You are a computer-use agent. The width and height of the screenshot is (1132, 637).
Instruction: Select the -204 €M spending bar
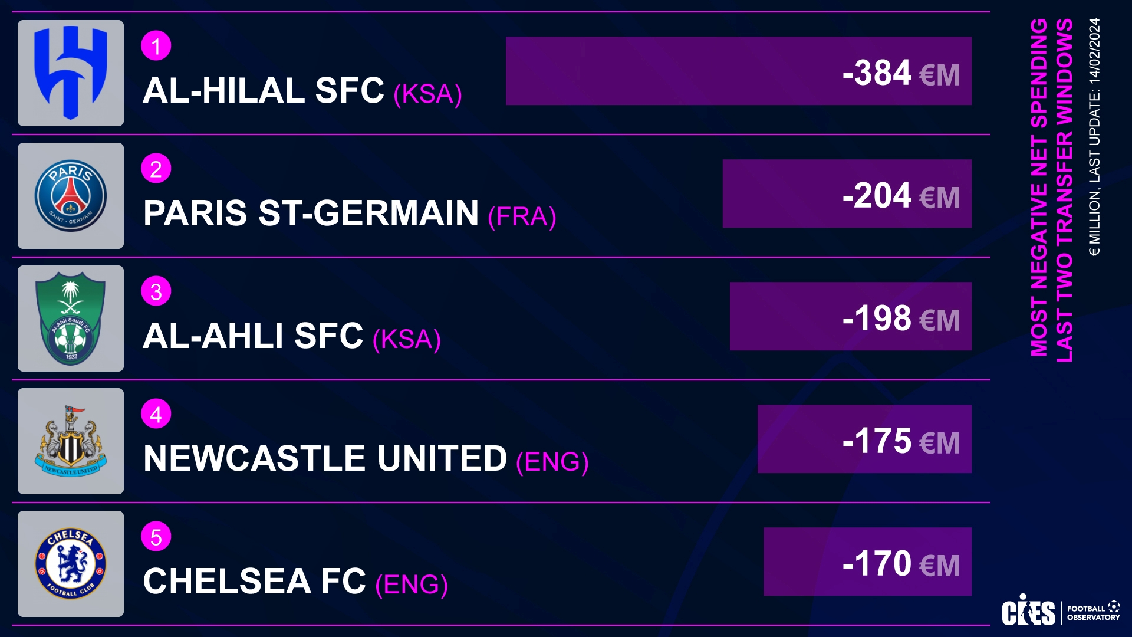(847, 193)
